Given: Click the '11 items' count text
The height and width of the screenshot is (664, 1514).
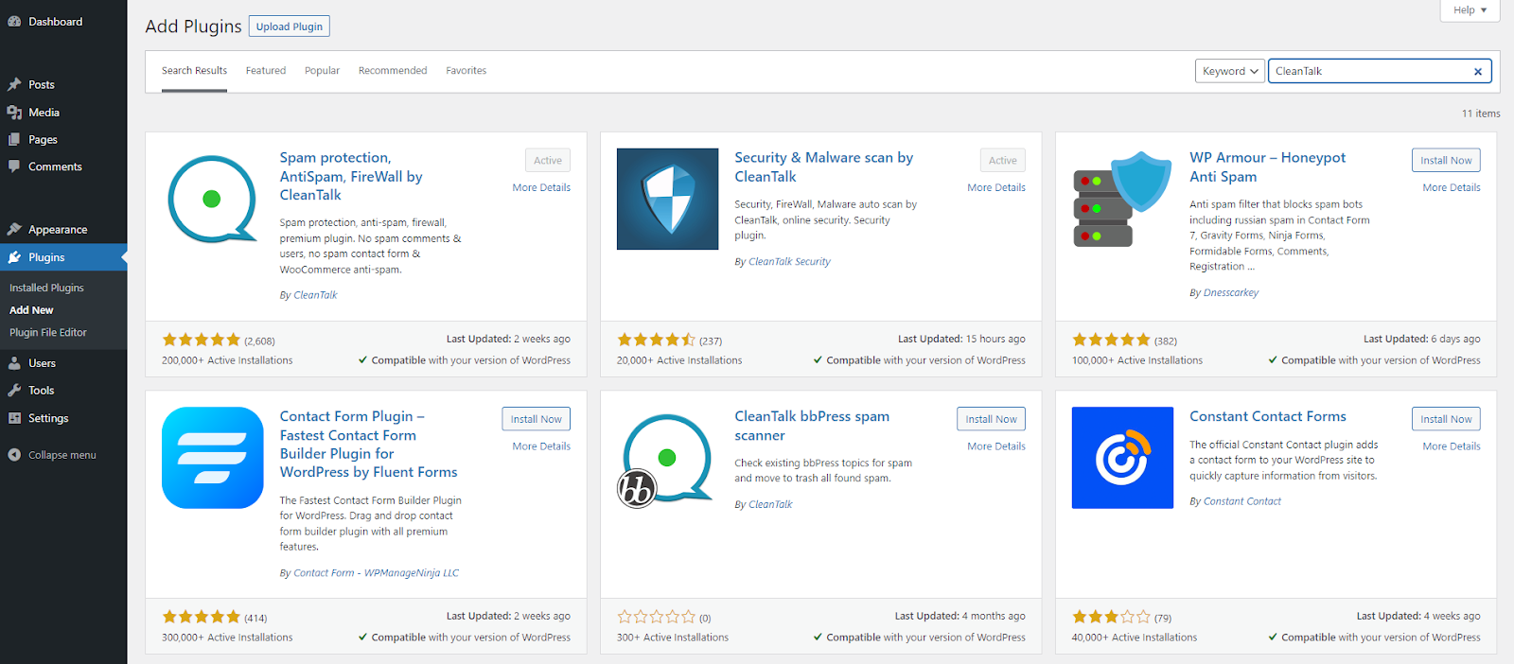Looking at the screenshot, I should click(x=1481, y=114).
